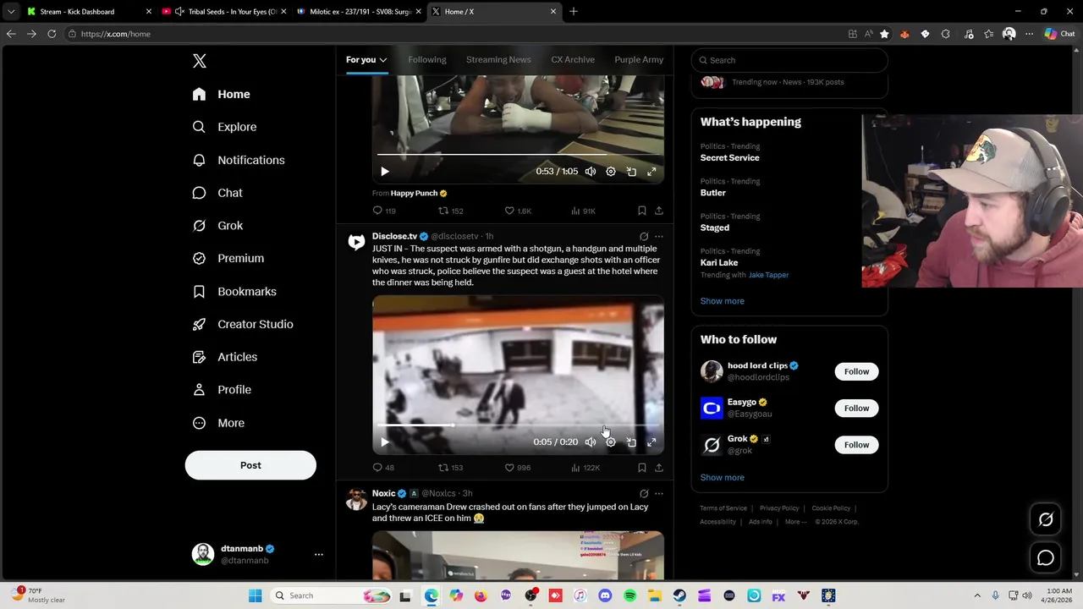Switch to Streaming News tab
The width and height of the screenshot is (1083, 609).
coord(498,60)
